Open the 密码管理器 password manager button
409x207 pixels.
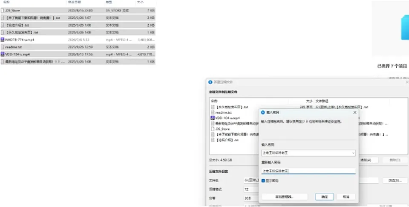tap(285, 197)
